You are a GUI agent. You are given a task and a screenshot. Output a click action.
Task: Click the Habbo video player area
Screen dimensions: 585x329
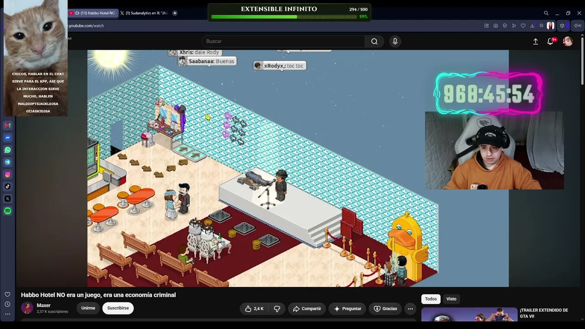298,168
